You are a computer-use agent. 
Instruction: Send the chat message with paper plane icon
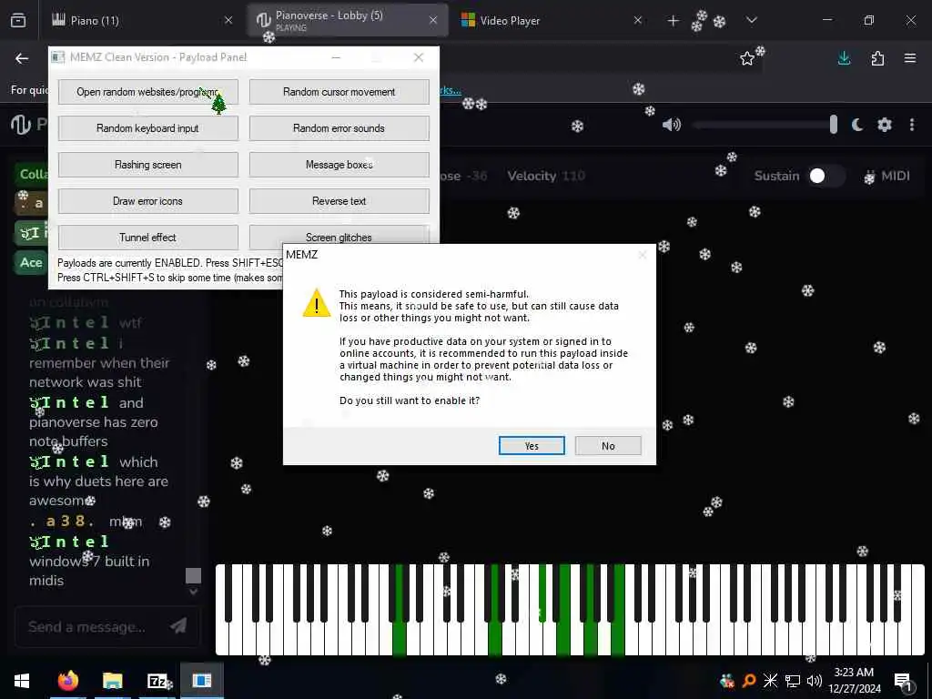coord(178,626)
